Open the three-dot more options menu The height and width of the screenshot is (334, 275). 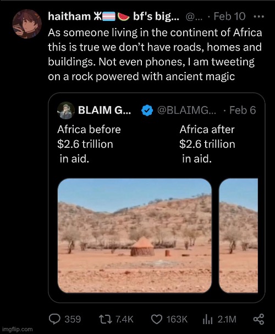point(259,16)
